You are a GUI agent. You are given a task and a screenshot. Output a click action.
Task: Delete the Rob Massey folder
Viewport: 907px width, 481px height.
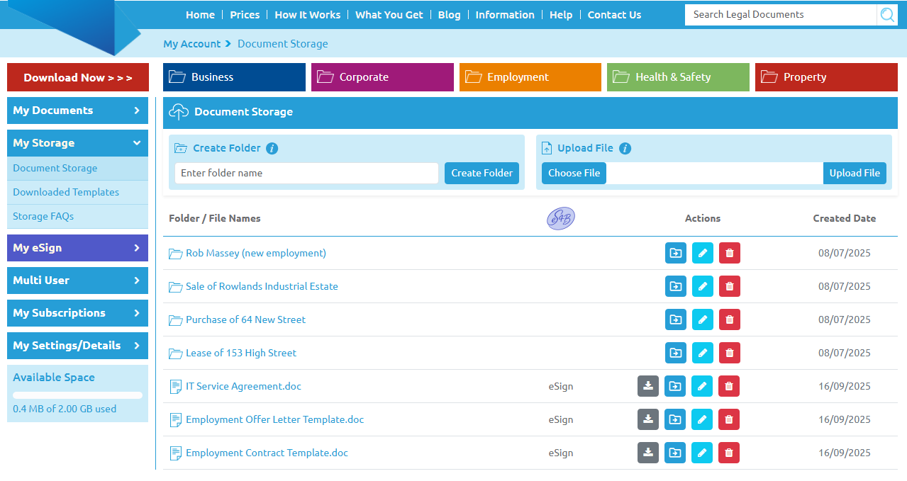pos(729,253)
